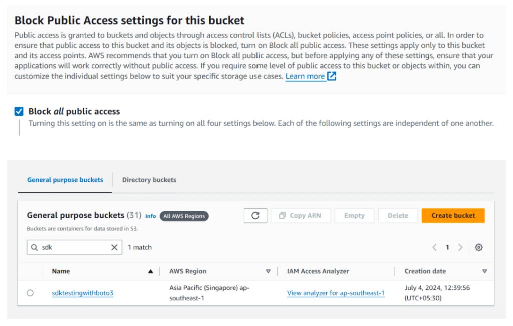Go to the next results page chevron
This screenshot has width=513, height=326.
coord(460,247)
